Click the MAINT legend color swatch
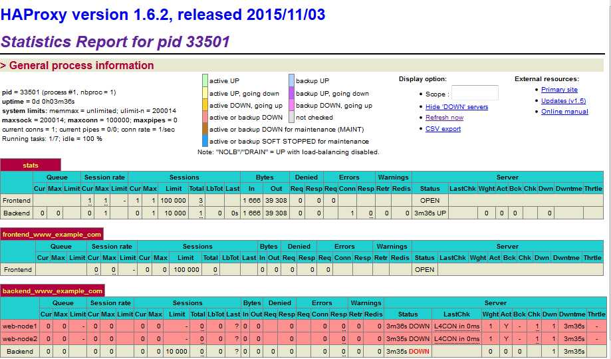 (205, 129)
